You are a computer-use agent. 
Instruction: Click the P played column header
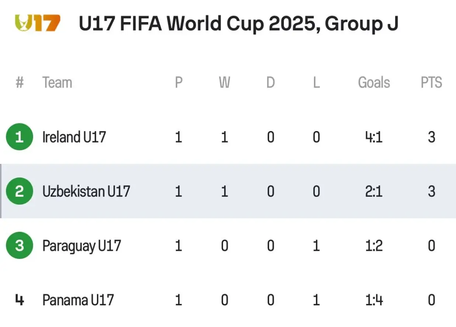click(x=178, y=82)
